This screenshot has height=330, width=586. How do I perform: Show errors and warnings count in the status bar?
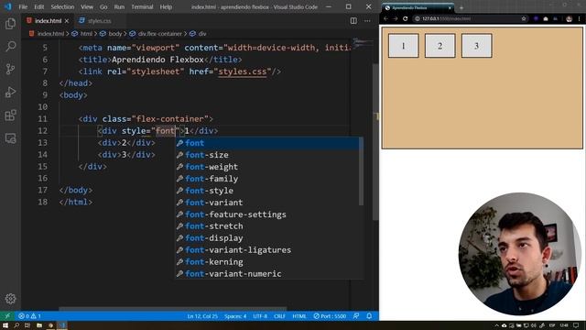tap(29, 316)
